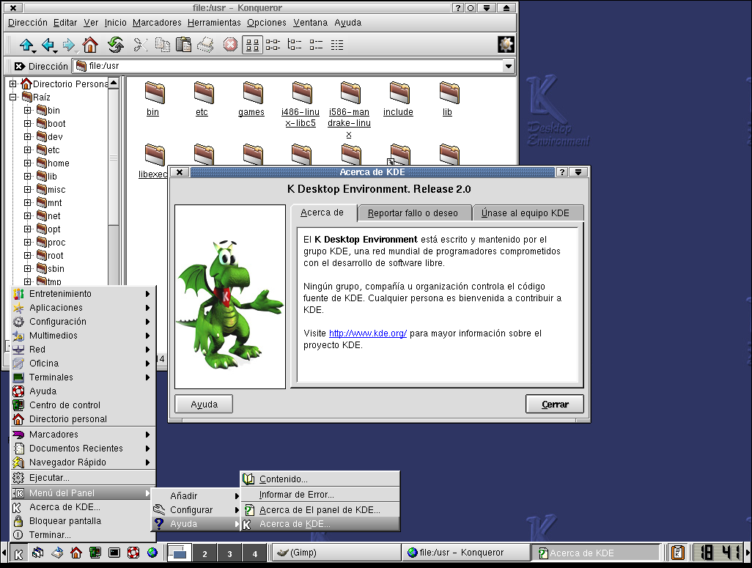Screen dimensions: 752x568
Task: Go up one directory level
Action: click(26, 45)
